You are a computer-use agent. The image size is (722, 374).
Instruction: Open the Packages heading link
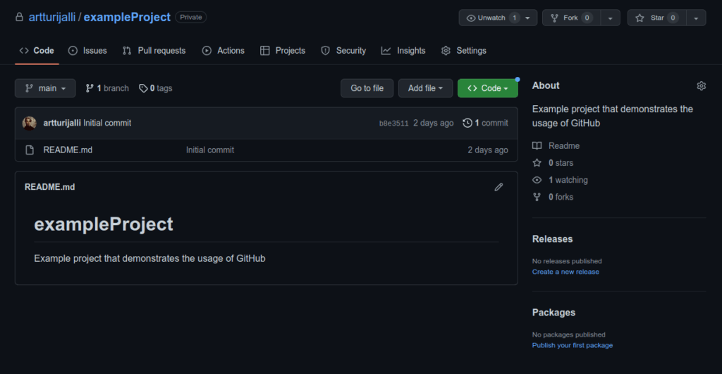[554, 313]
